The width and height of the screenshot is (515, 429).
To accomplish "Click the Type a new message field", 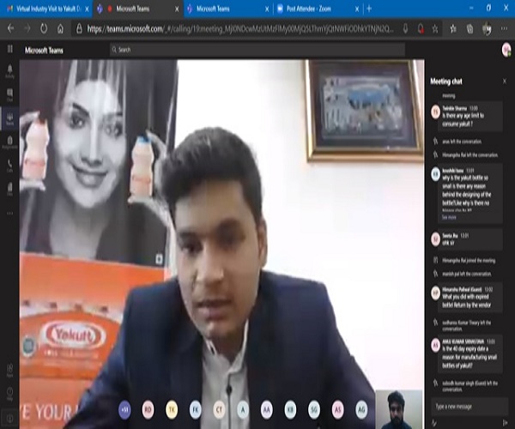I will pos(469,407).
